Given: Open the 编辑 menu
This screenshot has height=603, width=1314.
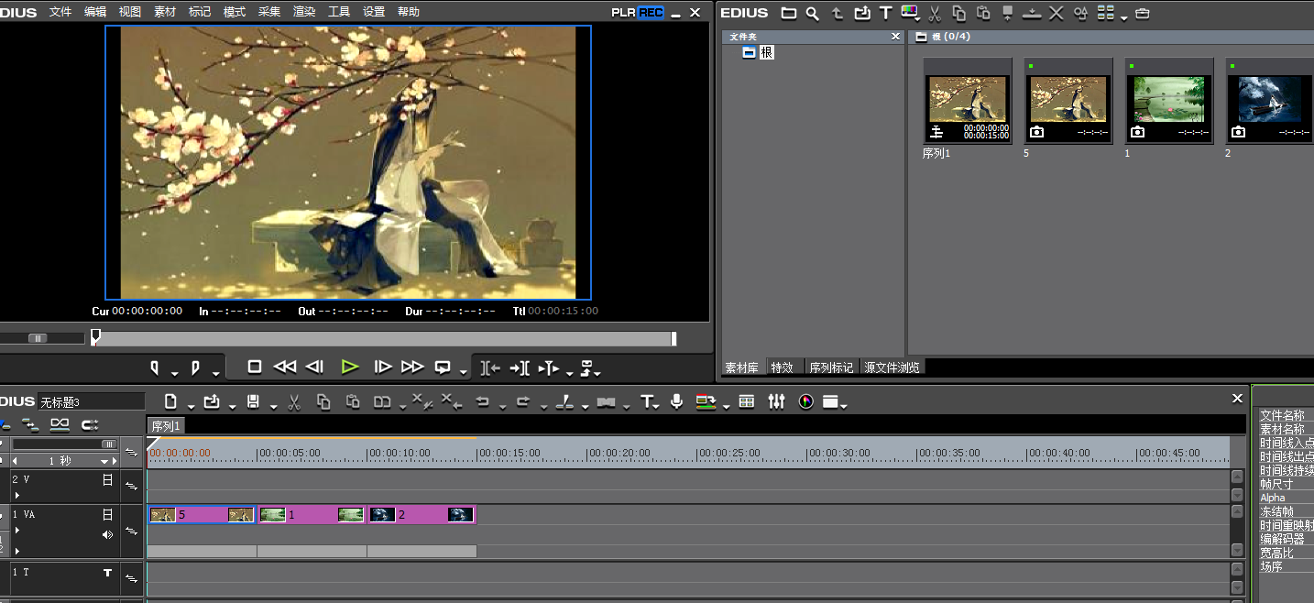Looking at the screenshot, I should pos(95,12).
